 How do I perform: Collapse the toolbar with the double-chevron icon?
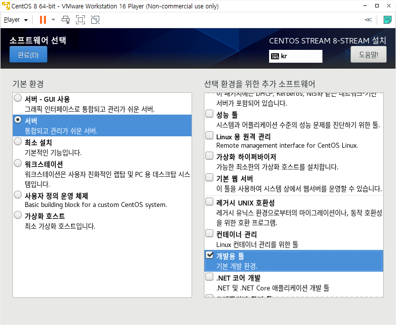tap(368, 20)
